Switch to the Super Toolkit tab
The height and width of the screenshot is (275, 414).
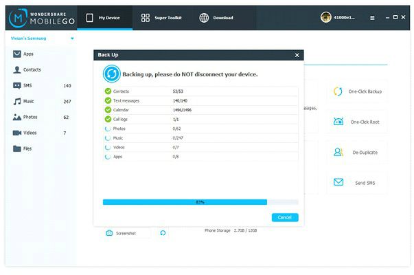pyautogui.click(x=162, y=17)
